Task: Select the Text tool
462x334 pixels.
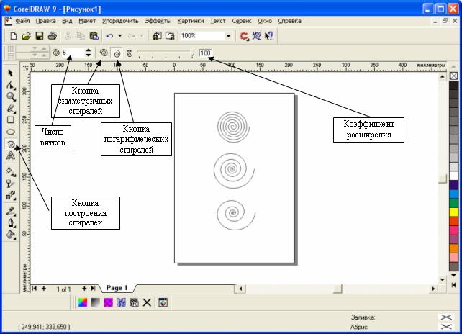Action: [11, 155]
